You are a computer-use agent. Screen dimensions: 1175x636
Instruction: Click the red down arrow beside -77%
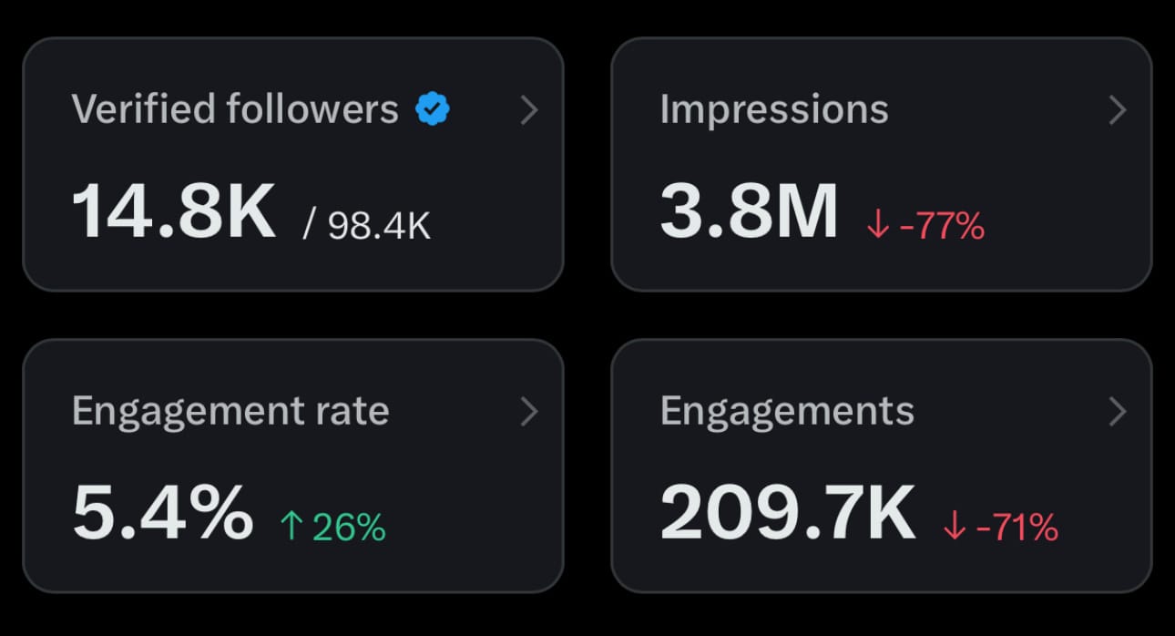click(878, 225)
